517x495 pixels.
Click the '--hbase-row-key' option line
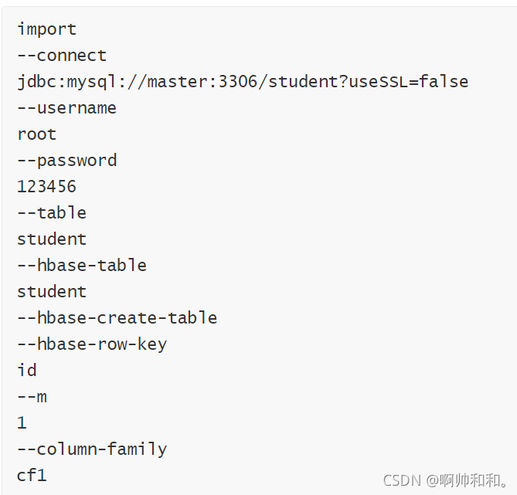click(x=92, y=344)
